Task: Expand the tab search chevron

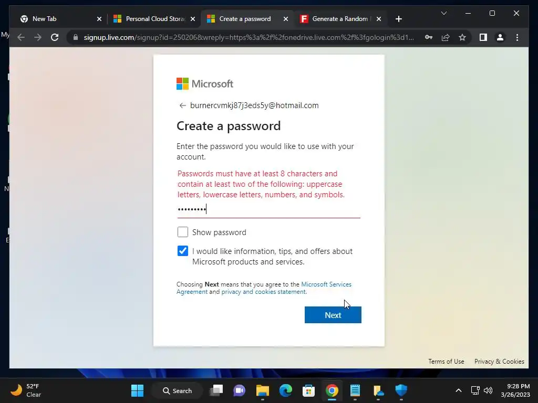Action: pos(443,13)
